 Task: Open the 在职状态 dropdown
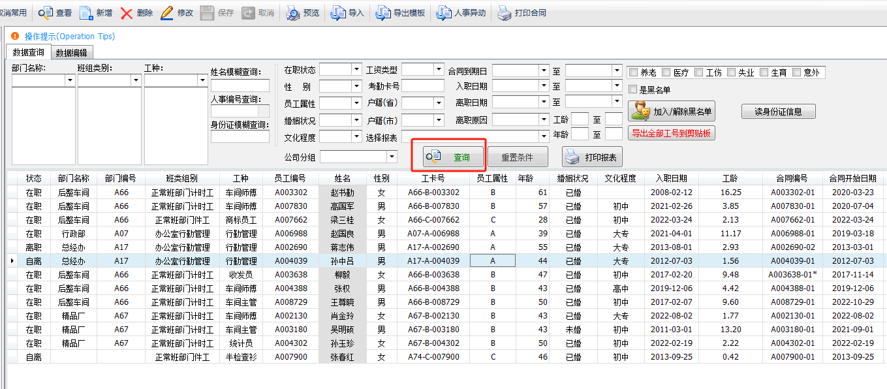point(356,69)
